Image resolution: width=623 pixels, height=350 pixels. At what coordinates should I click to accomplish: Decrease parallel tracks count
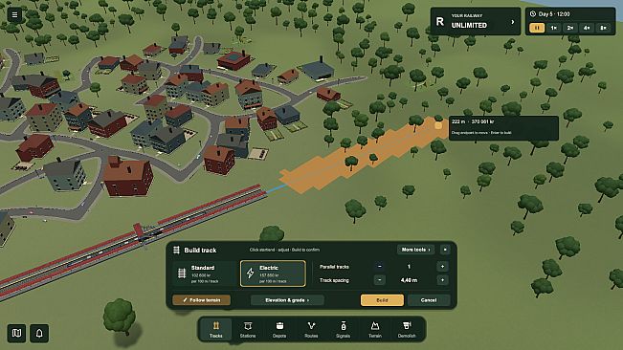(379, 267)
